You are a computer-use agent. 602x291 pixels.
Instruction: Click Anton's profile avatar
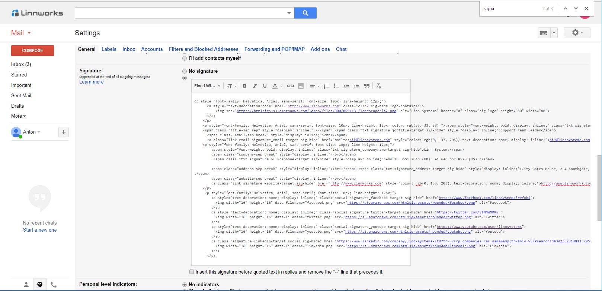pyautogui.click(x=16, y=132)
